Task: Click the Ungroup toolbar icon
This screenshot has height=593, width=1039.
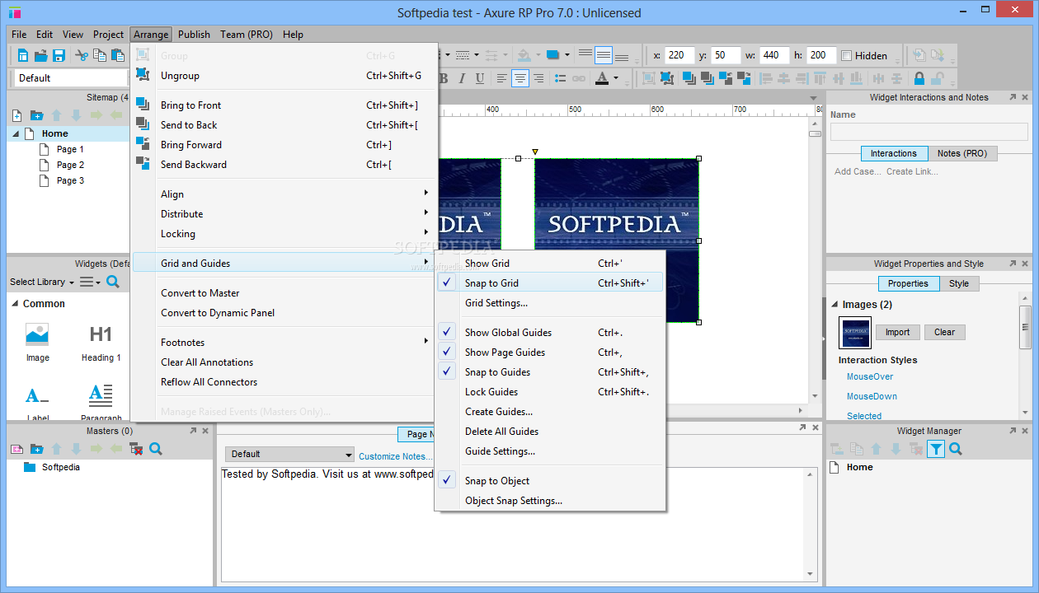Action: coord(665,78)
